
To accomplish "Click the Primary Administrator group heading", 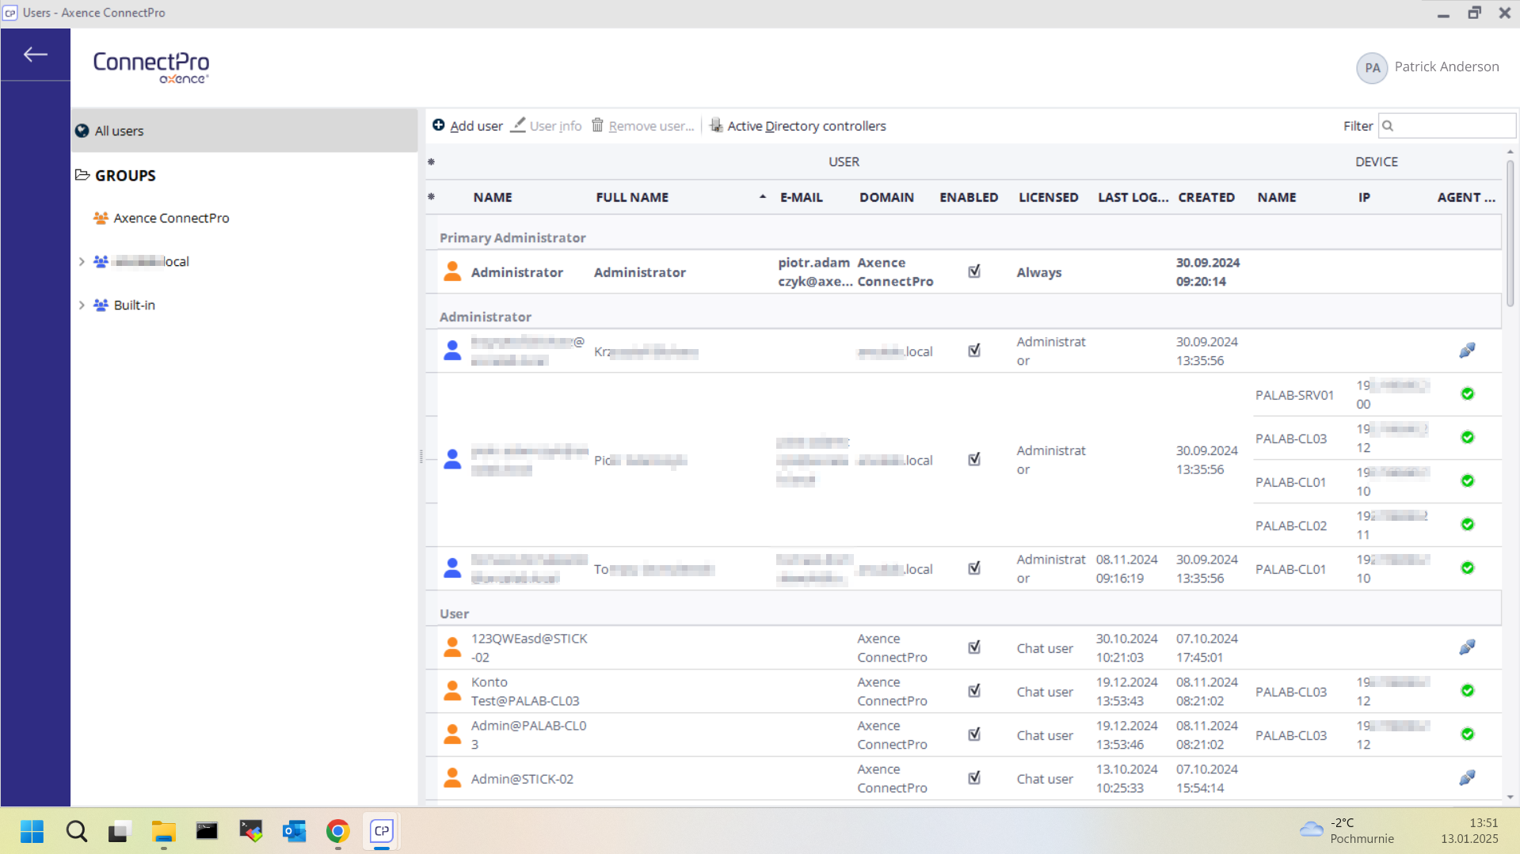I will tap(512, 237).
